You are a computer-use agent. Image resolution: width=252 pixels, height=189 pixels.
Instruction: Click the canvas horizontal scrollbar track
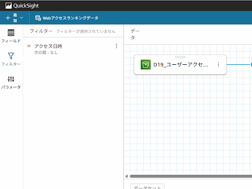point(191,176)
